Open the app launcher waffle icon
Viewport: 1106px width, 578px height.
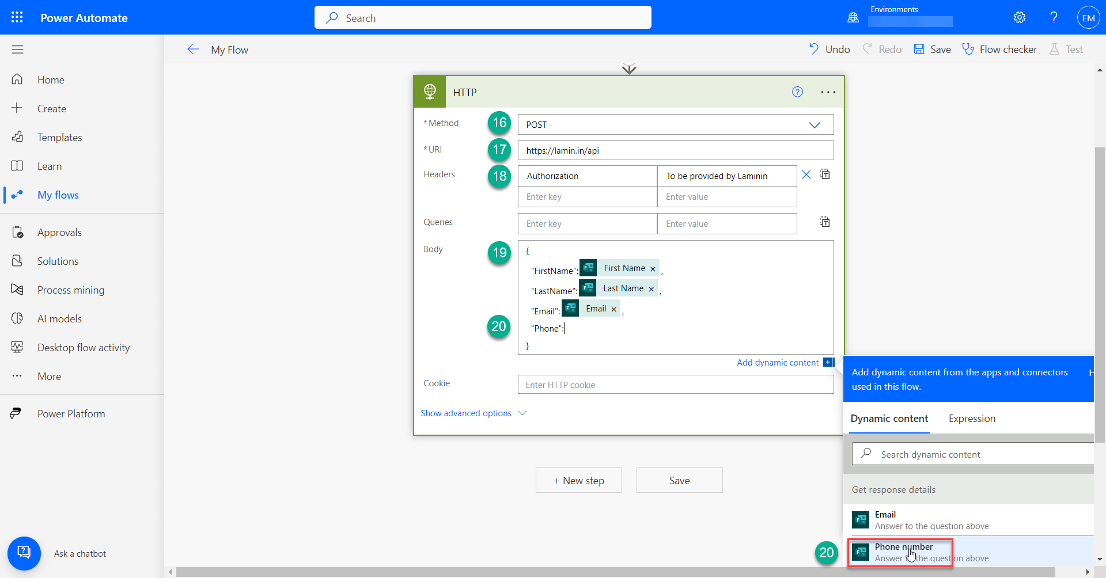[17, 17]
